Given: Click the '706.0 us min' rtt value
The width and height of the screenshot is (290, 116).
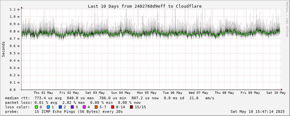Looking at the screenshot, I should tap(113, 98).
